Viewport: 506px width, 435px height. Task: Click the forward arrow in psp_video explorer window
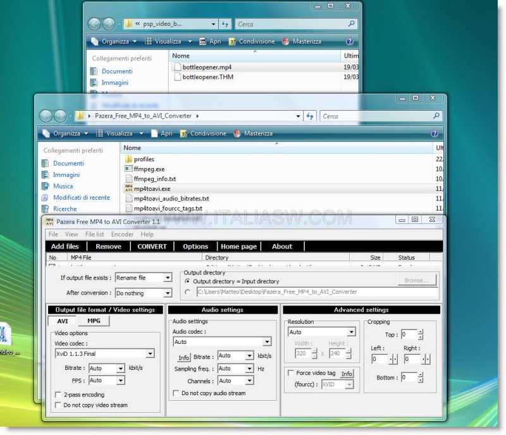109,24
